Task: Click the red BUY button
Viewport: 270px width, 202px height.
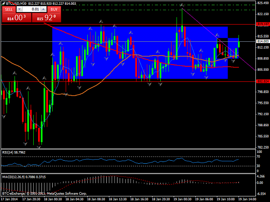Action: pyautogui.click(x=54, y=9)
